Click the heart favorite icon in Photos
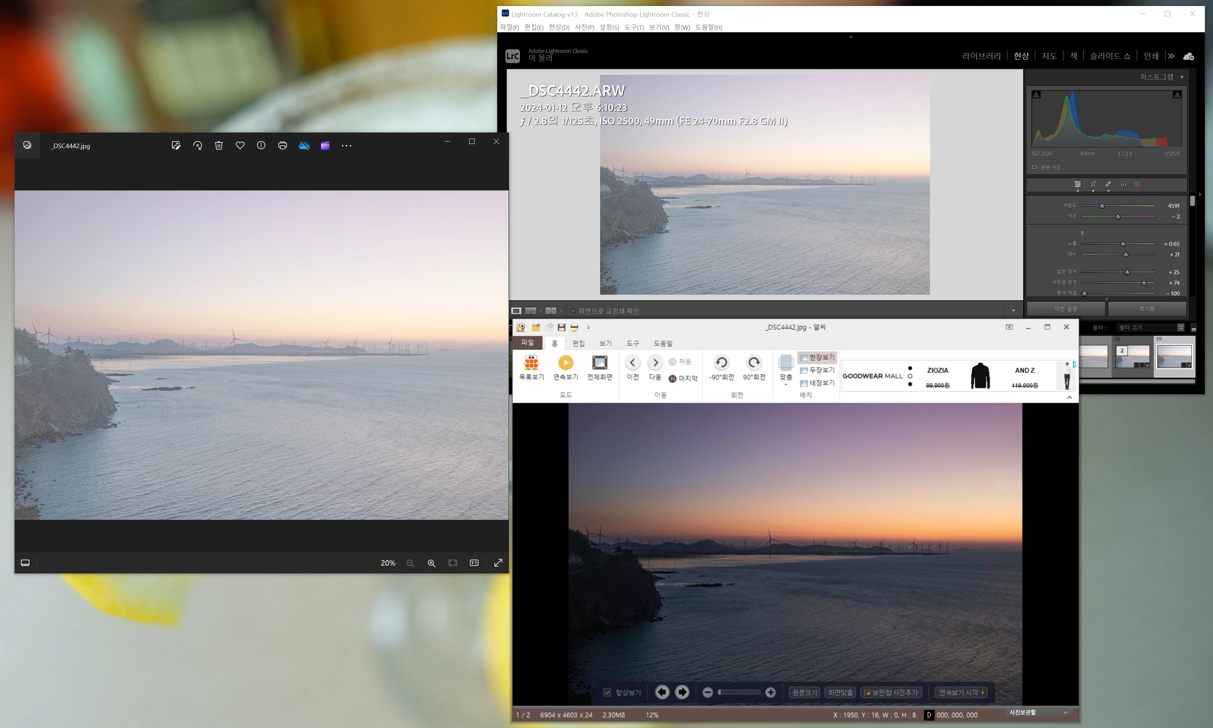 click(x=240, y=146)
